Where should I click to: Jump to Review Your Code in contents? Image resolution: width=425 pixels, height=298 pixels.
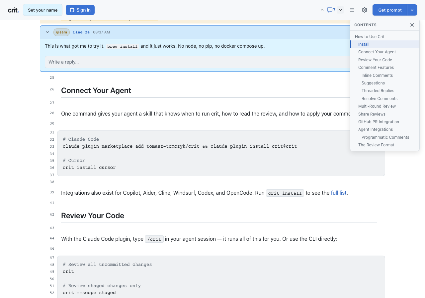[375, 60]
